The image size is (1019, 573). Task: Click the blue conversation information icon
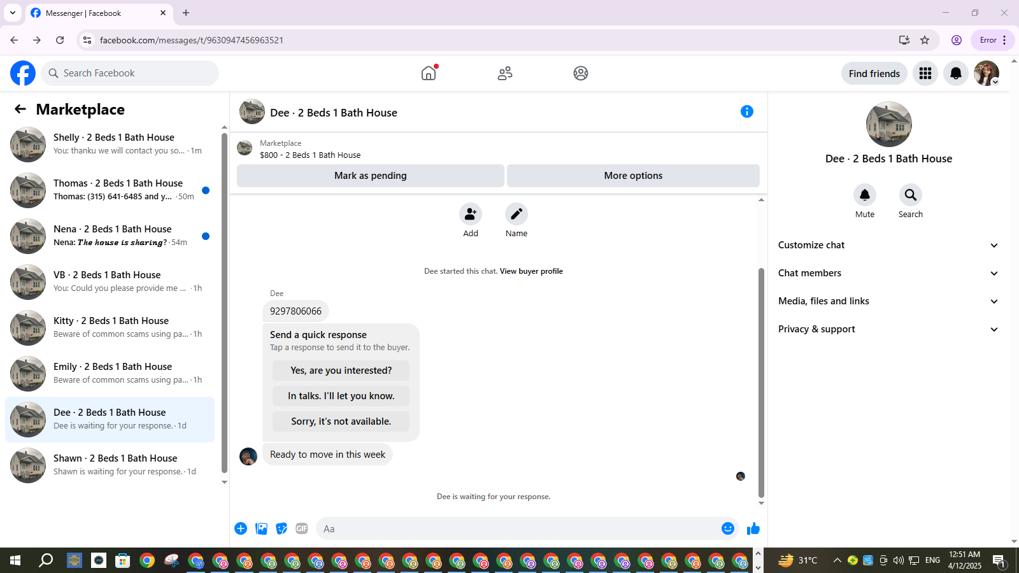tap(747, 111)
